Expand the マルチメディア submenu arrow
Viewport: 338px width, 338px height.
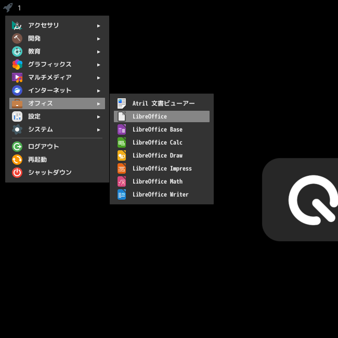pos(98,77)
